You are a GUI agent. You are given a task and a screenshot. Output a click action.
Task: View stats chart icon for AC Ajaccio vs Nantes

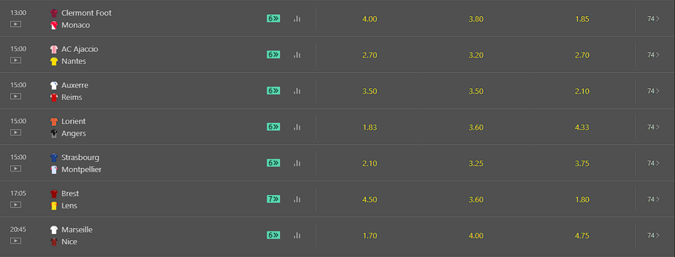296,55
